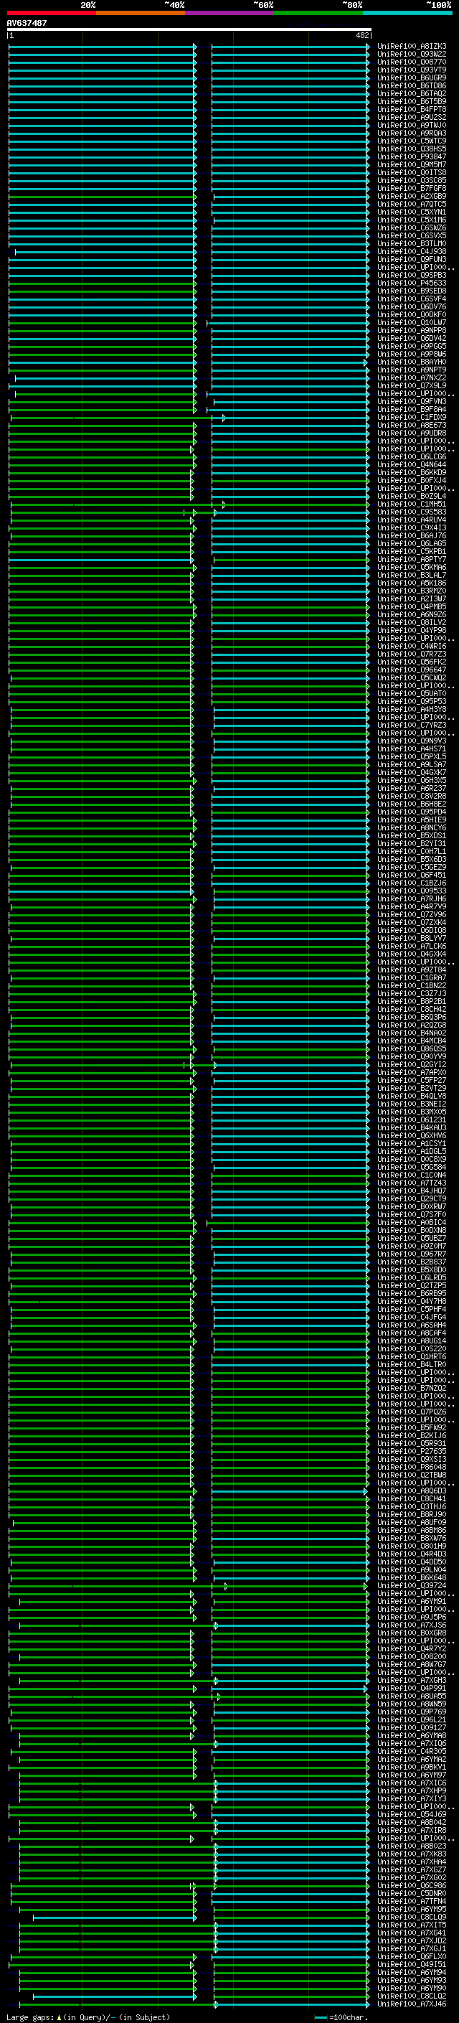Select the UniRef100_Q95PD4 label

click(411, 811)
